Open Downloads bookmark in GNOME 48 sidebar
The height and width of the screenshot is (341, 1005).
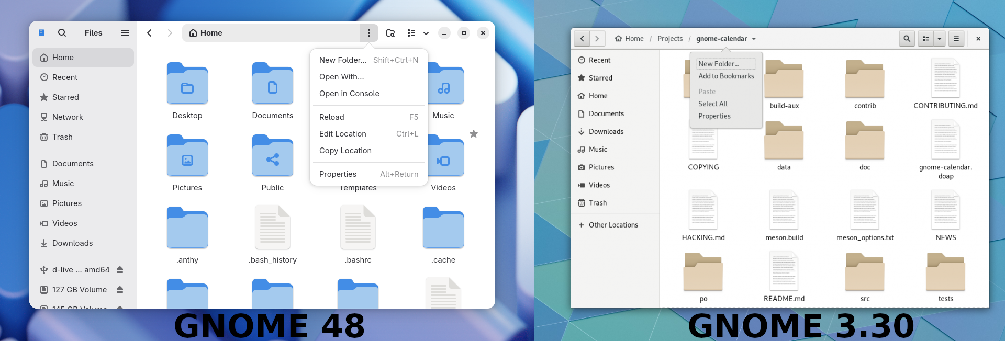pos(83,243)
